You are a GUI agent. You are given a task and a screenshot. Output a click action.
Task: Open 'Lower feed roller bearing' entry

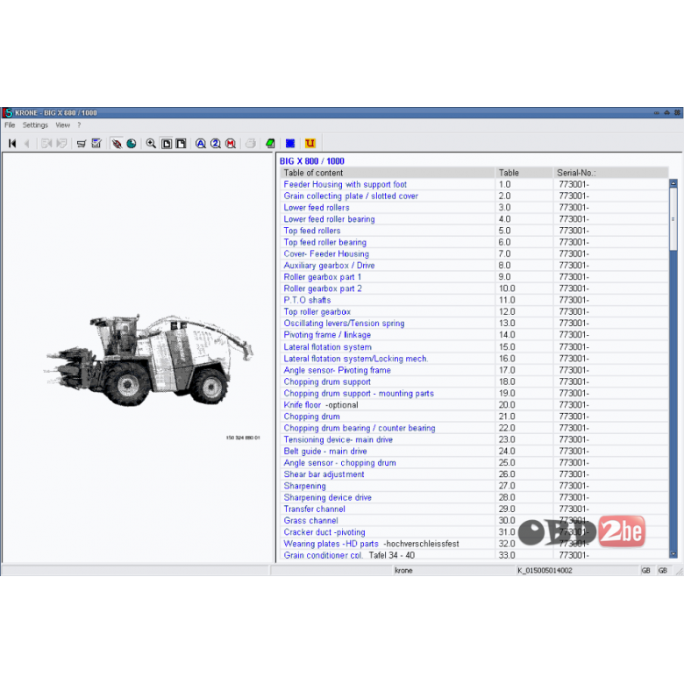tap(329, 219)
